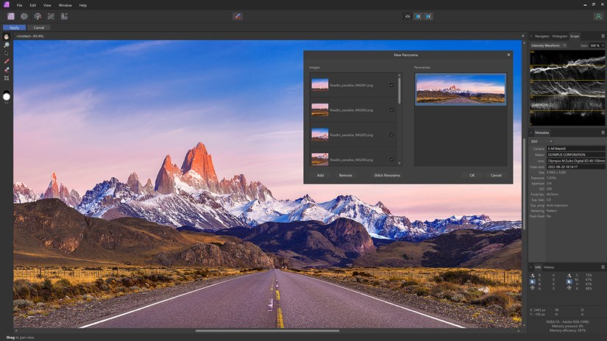This screenshot has width=607, height=341.
Task: Select the Zoom tool
Action: [x=7, y=45]
